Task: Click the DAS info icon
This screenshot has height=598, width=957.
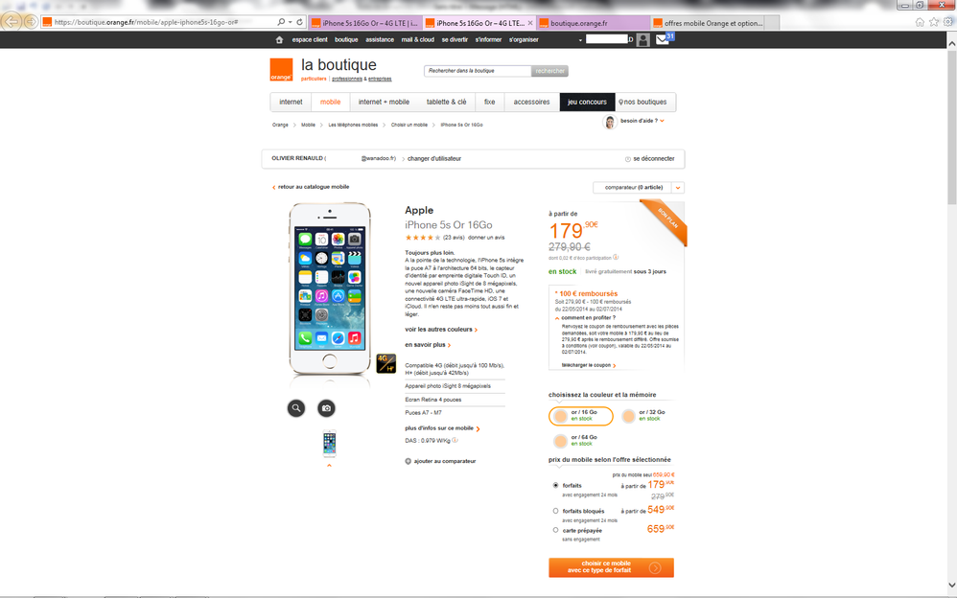Action: coord(455,441)
